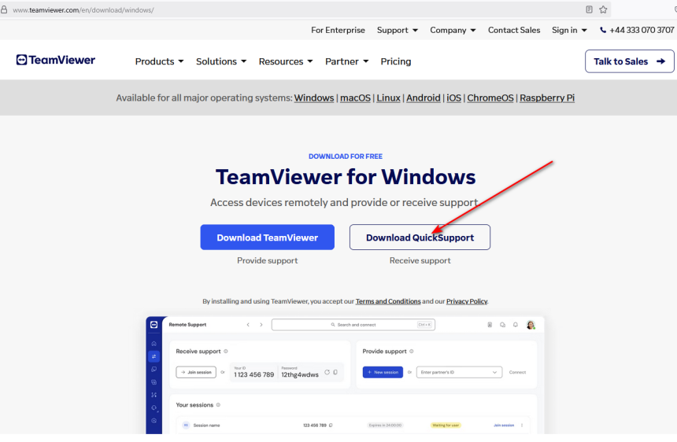
Task: Click the user avatar in app preview
Action: [531, 325]
